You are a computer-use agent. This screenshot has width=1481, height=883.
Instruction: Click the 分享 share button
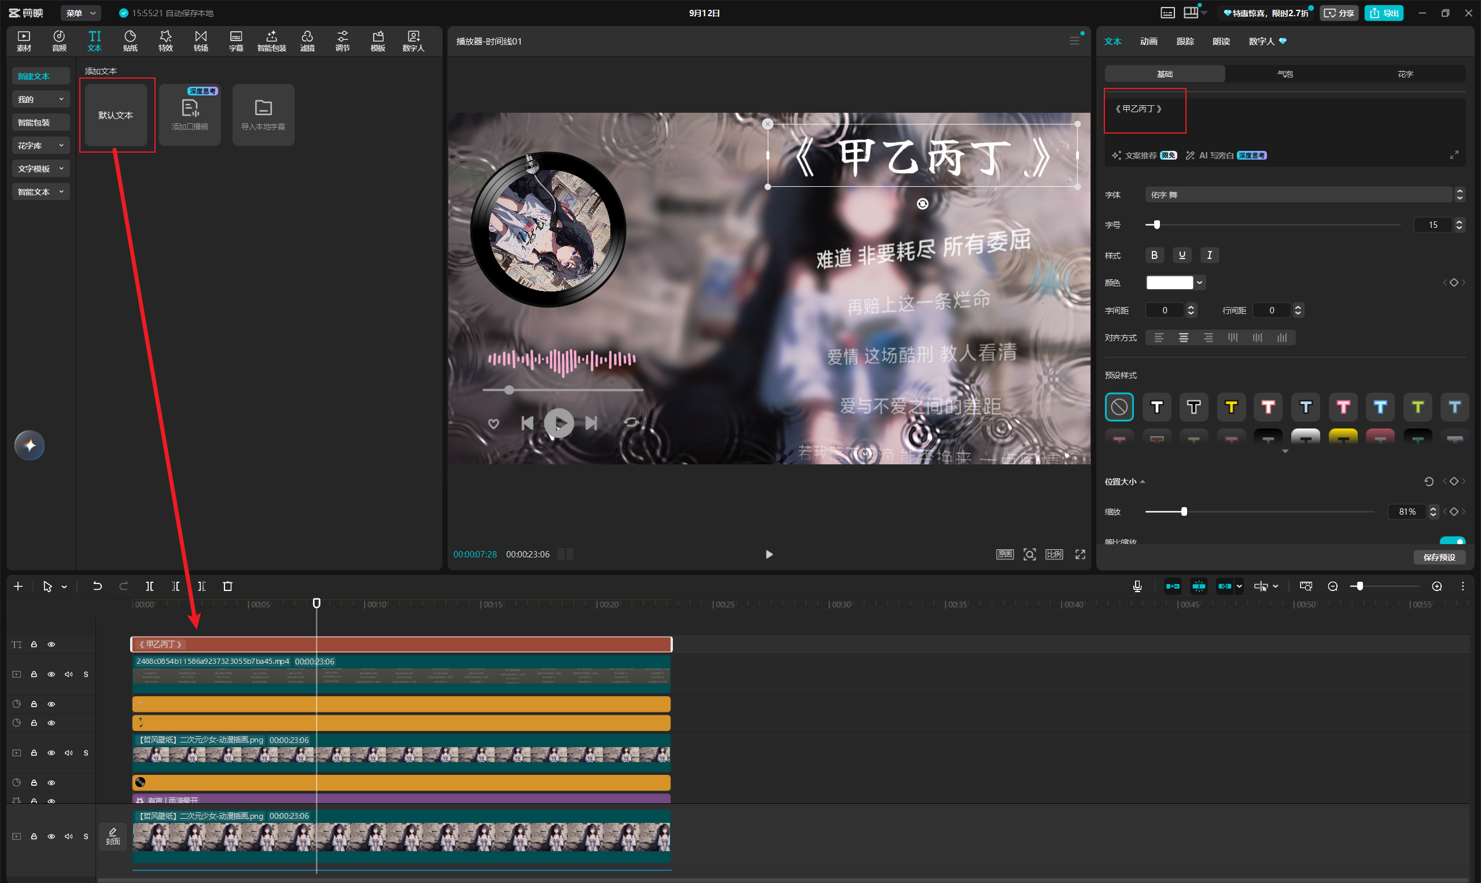[x=1339, y=13]
